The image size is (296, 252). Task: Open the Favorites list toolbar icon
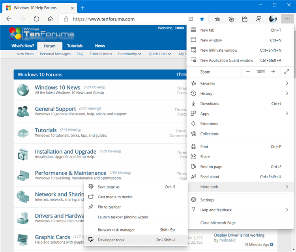pyautogui.click(x=217, y=19)
